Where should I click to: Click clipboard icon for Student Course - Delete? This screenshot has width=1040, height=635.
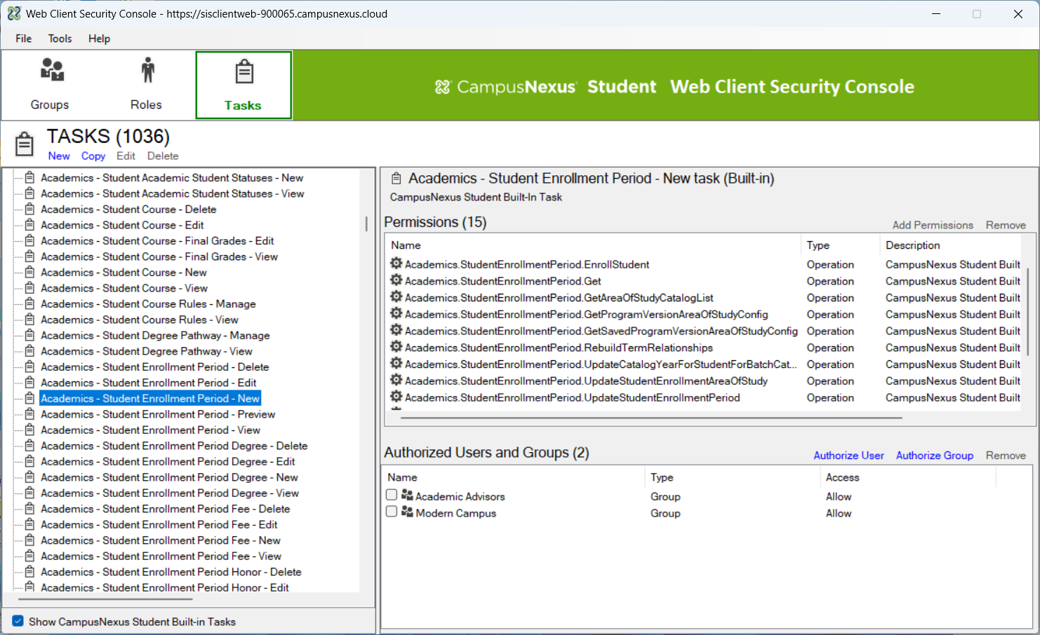29,209
